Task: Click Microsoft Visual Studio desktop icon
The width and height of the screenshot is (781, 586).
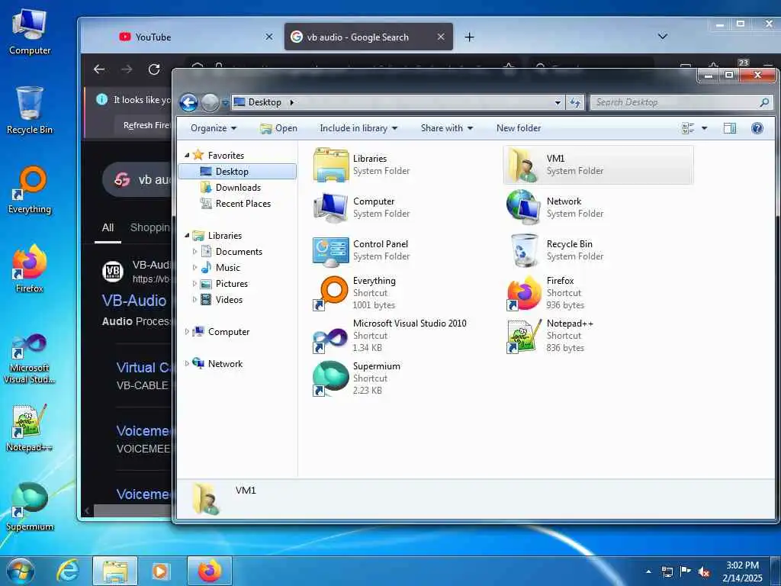Action: pos(30,359)
